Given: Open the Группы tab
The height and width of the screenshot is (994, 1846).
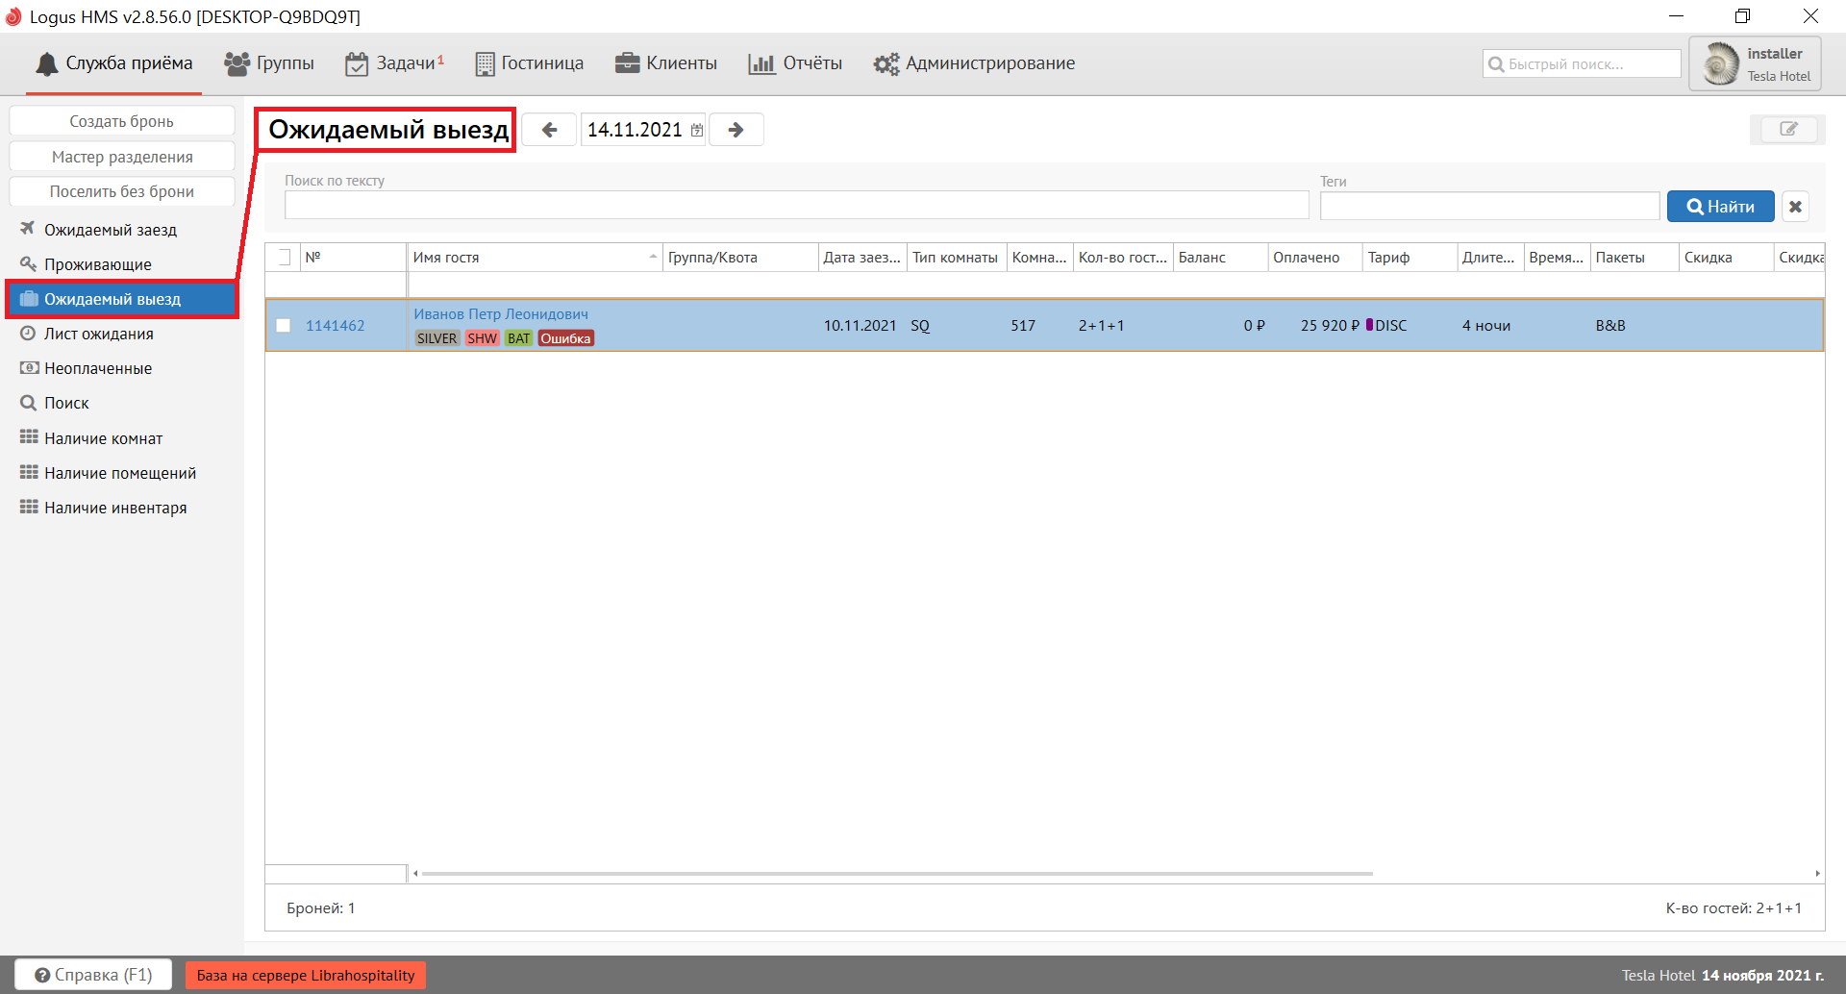Looking at the screenshot, I should [269, 63].
